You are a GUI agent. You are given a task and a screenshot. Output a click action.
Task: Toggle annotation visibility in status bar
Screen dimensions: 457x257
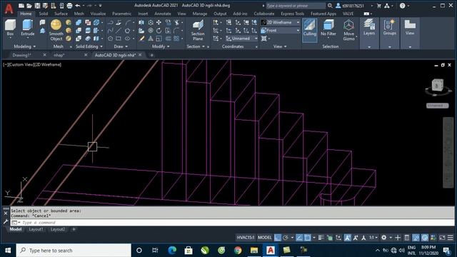[x=348, y=238]
